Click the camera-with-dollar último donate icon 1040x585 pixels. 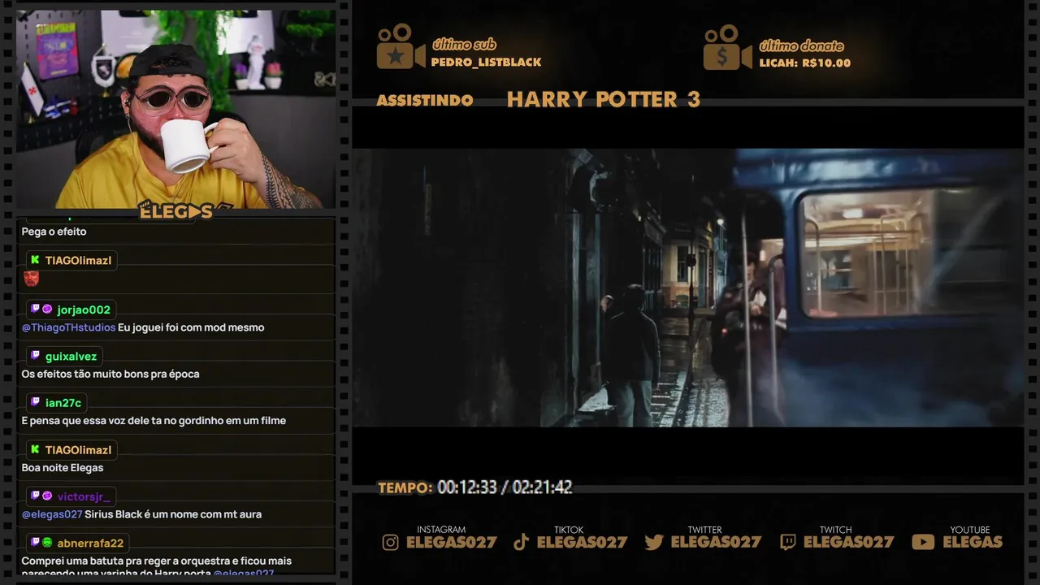click(x=727, y=47)
